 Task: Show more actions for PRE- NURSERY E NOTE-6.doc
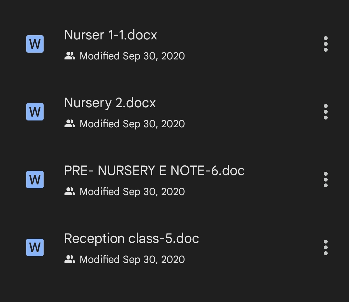(325, 180)
